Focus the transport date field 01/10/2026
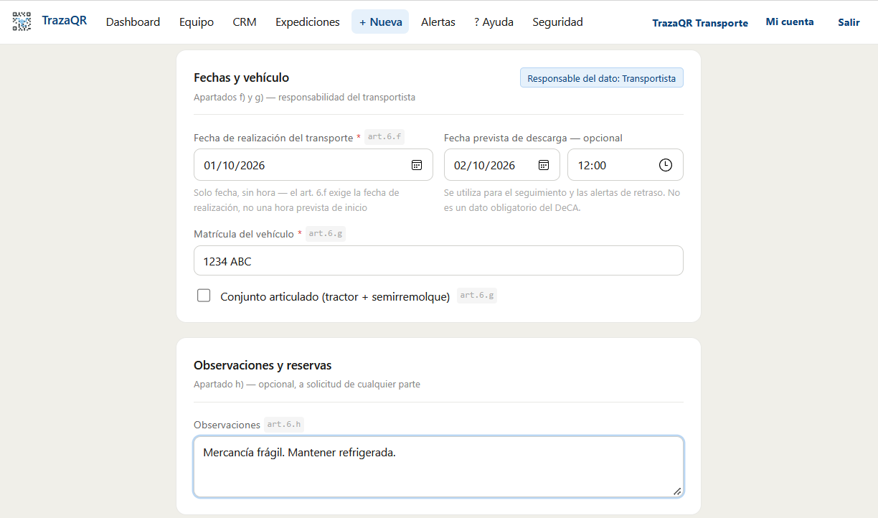Viewport: 878px width, 518px height. coord(313,165)
